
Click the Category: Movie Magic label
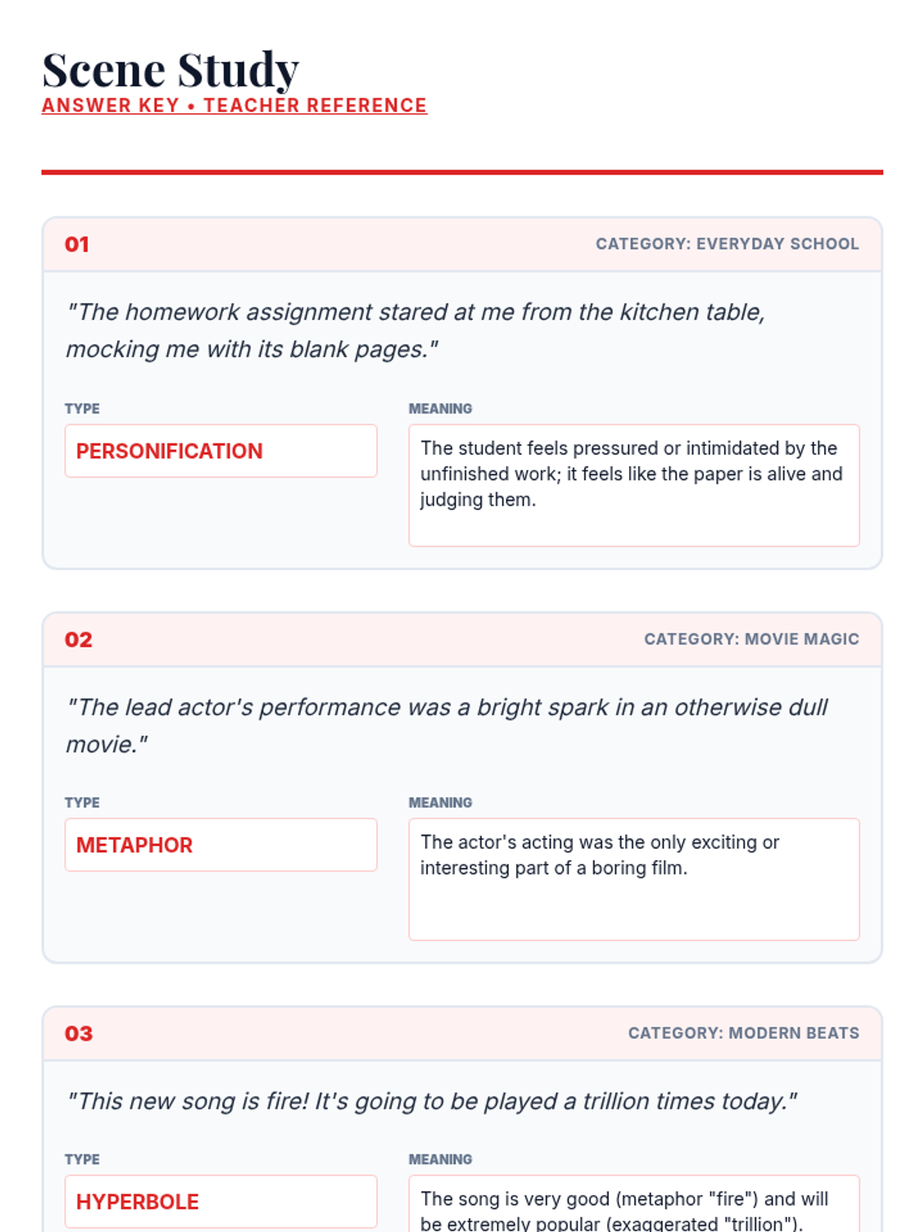[752, 639]
